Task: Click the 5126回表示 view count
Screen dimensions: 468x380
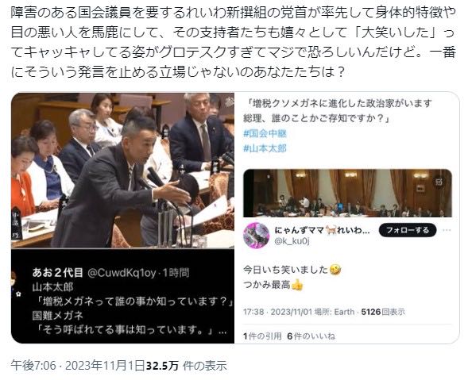Action: coord(383,312)
